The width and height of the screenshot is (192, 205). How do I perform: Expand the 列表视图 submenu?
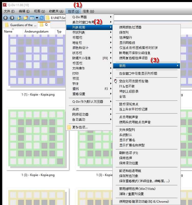89,27
